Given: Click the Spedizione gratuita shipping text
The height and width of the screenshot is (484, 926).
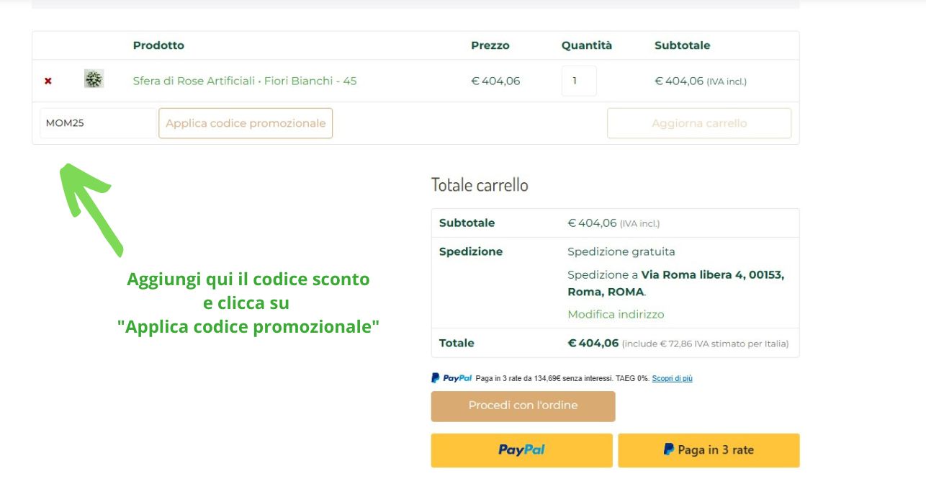Looking at the screenshot, I should [621, 251].
